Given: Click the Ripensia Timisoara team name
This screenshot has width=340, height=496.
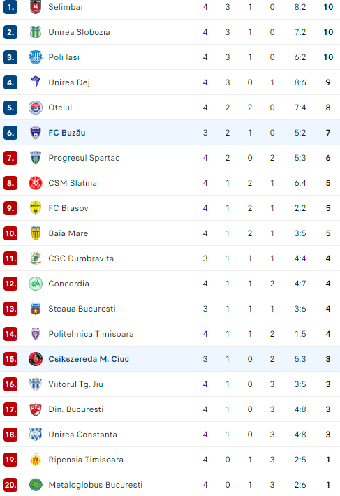Looking at the screenshot, I should (x=86, y=460).
